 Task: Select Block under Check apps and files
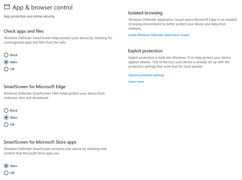point(6,55)
